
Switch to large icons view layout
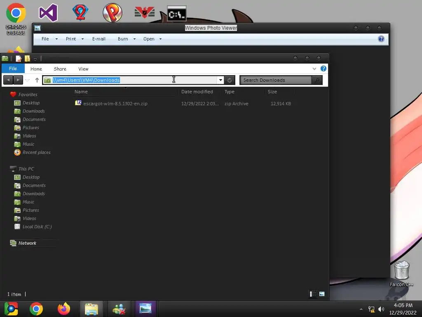tap(322, 294)
